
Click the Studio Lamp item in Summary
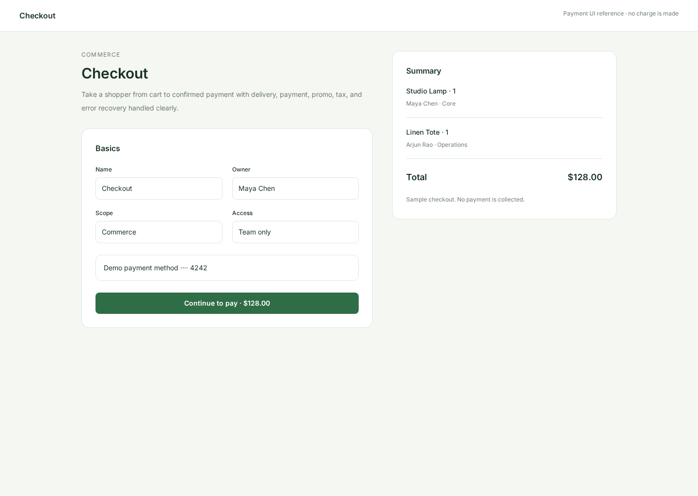click(x=431, y=91)
